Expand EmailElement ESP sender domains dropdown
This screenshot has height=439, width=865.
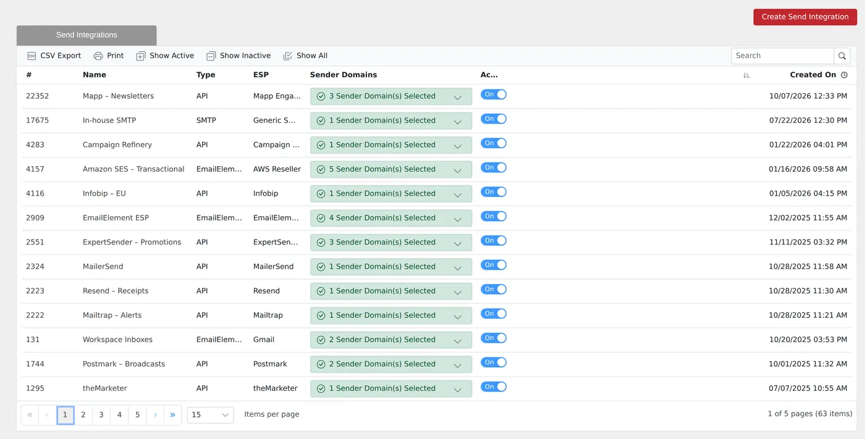pyautogui.click(x=391, y=218)
